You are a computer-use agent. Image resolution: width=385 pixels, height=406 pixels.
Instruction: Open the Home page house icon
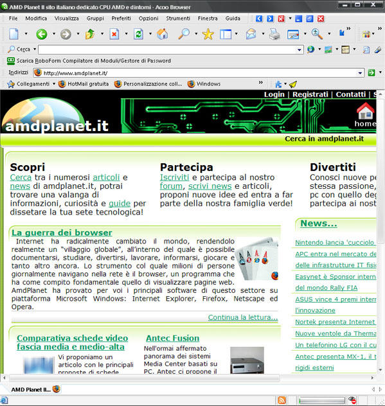tap(163, 34)
